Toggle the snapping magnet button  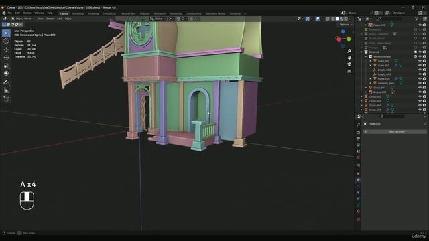(178, 19)
